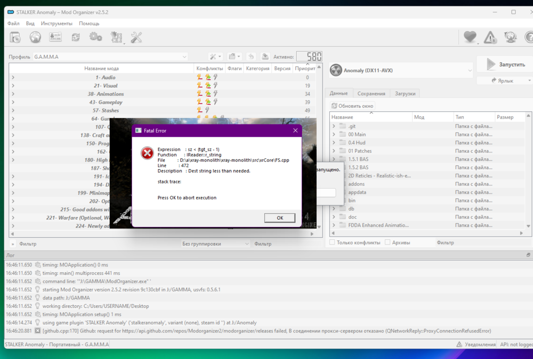Click the Install Mod from archive icon
Viewport: 533px width, 359px height.
pos(15,37)
